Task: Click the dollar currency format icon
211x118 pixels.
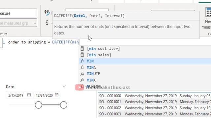Action: pyautogui.click(x=47, y=23)
